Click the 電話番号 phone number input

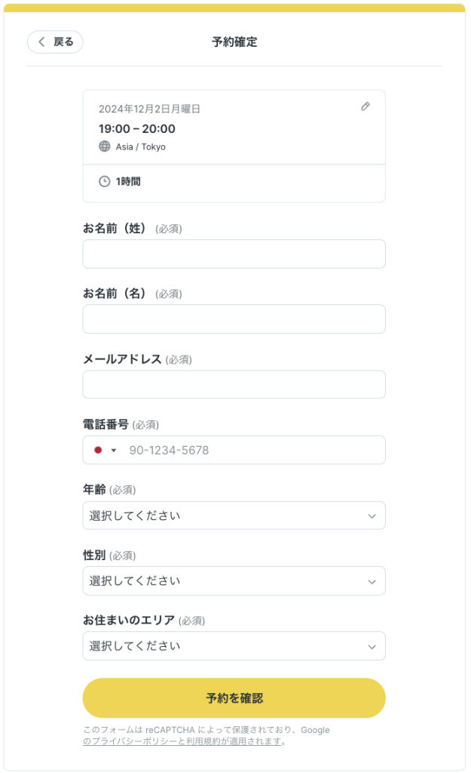[252, 450]
